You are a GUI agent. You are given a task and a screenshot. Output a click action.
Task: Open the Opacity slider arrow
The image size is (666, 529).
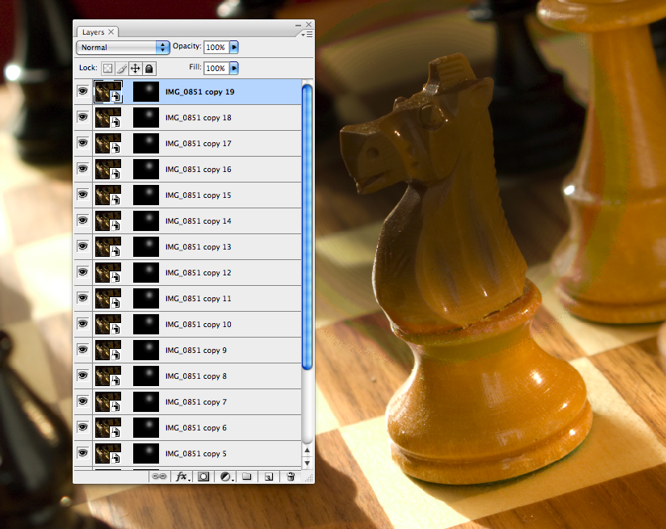click(234, 47)
